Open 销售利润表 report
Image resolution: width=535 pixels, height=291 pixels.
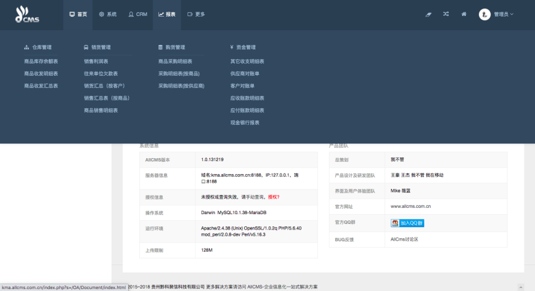[96, 62]
